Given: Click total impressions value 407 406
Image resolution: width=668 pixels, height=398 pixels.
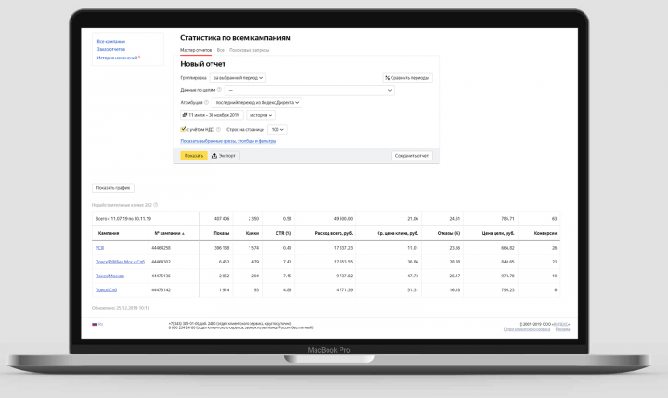Looking at the screenshot, I should (222, 219).
